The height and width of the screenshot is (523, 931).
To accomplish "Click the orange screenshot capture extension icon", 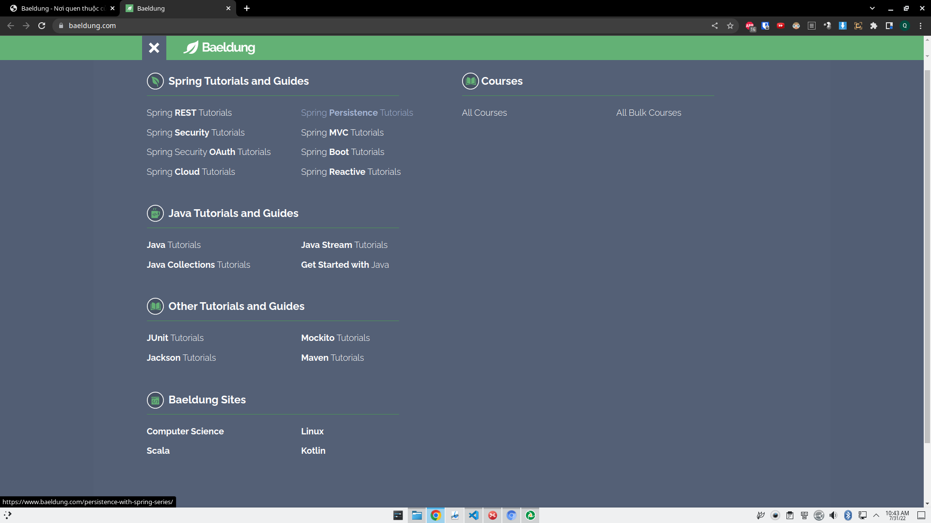I will (858, 26).
